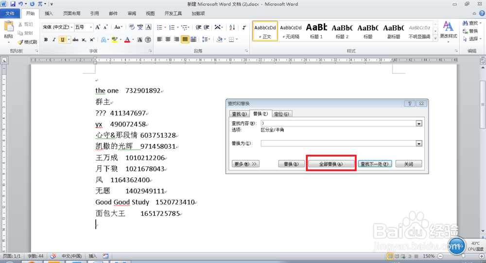This screenshot has height=263, width=486.
Task: Toggle distributed alignment
Action: 193,39
